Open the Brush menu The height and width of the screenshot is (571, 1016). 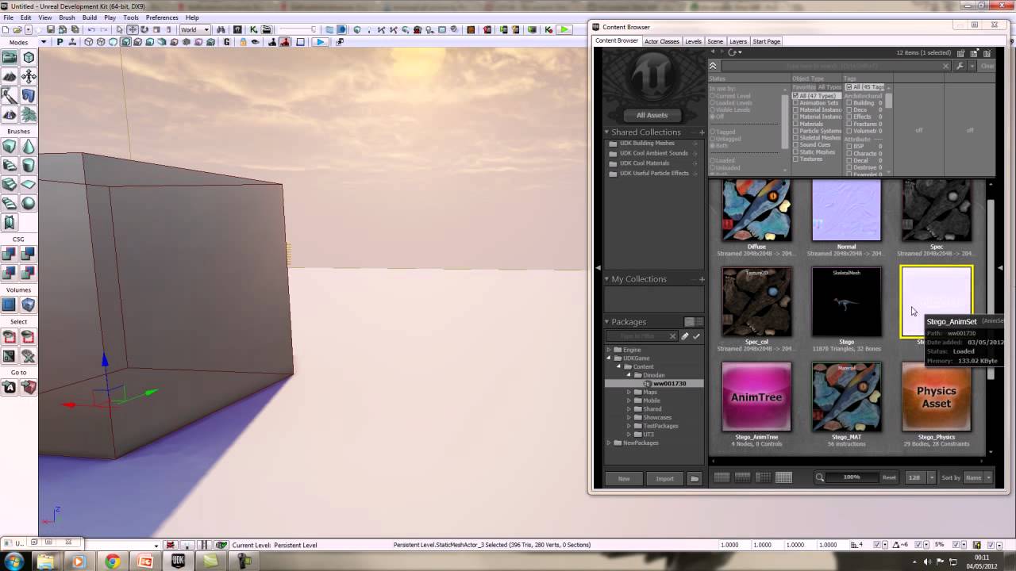coord(67,17)
